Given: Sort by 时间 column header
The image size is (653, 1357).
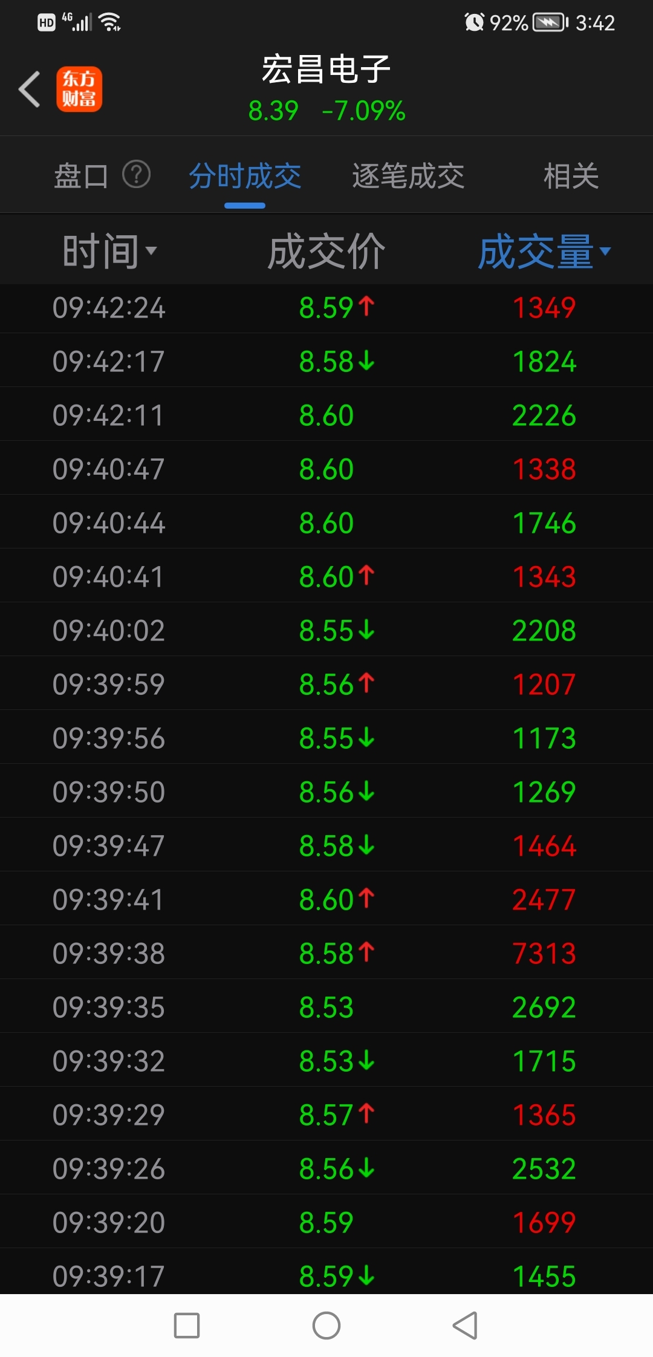Looking at the screenshot, I should (x=109, y=252).
